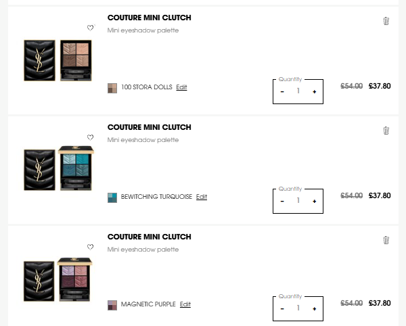406x326 pixels.
Task: Open the turquoise palette product image
Action: 58,168
